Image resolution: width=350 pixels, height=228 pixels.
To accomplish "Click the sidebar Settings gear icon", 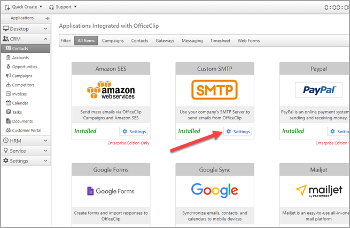I will click(x=6, y=160).
